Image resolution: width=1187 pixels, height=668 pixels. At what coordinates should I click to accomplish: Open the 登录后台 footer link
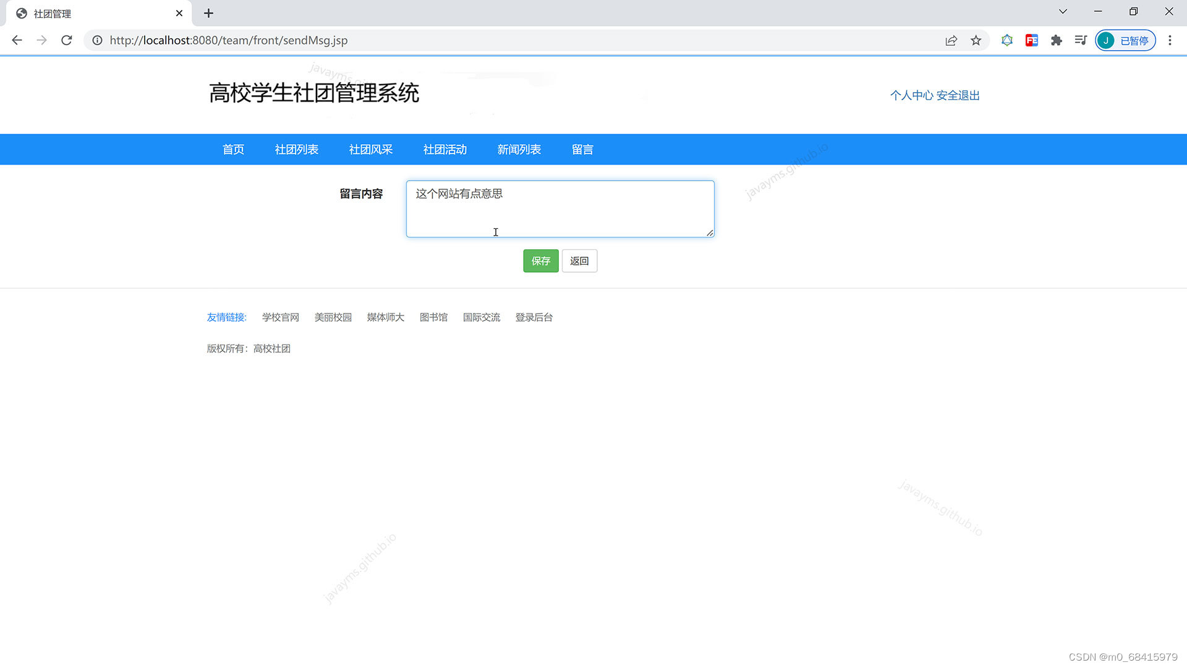534,317
